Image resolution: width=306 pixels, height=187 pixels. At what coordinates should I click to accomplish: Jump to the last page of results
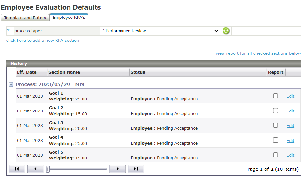tap(136, 169)
